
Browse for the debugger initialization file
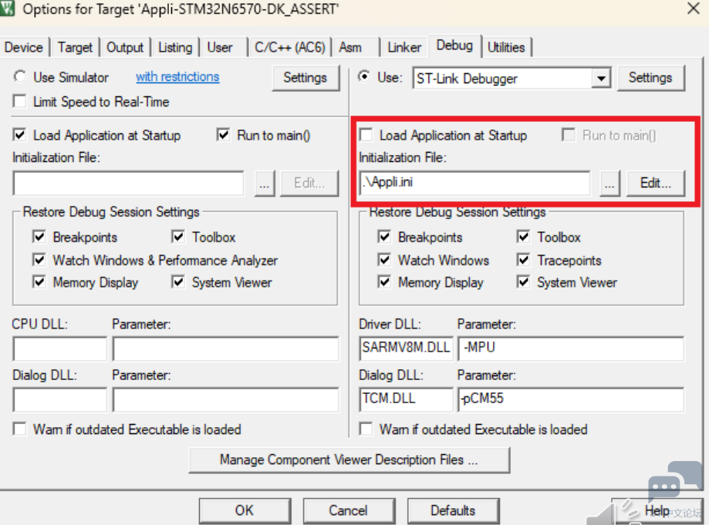[x=609, y=183]
